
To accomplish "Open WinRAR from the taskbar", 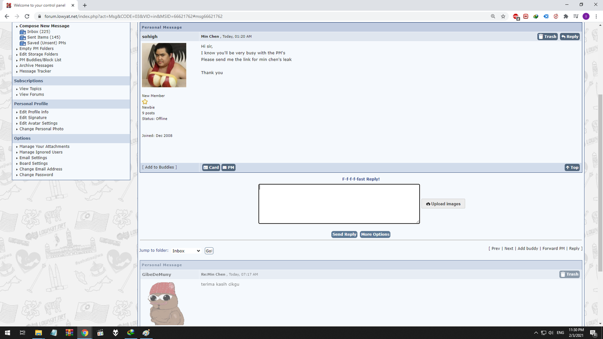I will [69, 333].
